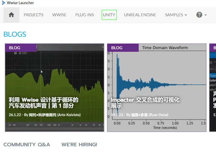This screenshot has width=216, height=152.
Task: Click the COMMUNITY Q&A heading
Action: (x=27, y=144)
